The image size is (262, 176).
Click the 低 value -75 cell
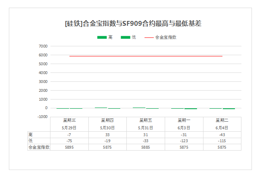coord(69,141)
